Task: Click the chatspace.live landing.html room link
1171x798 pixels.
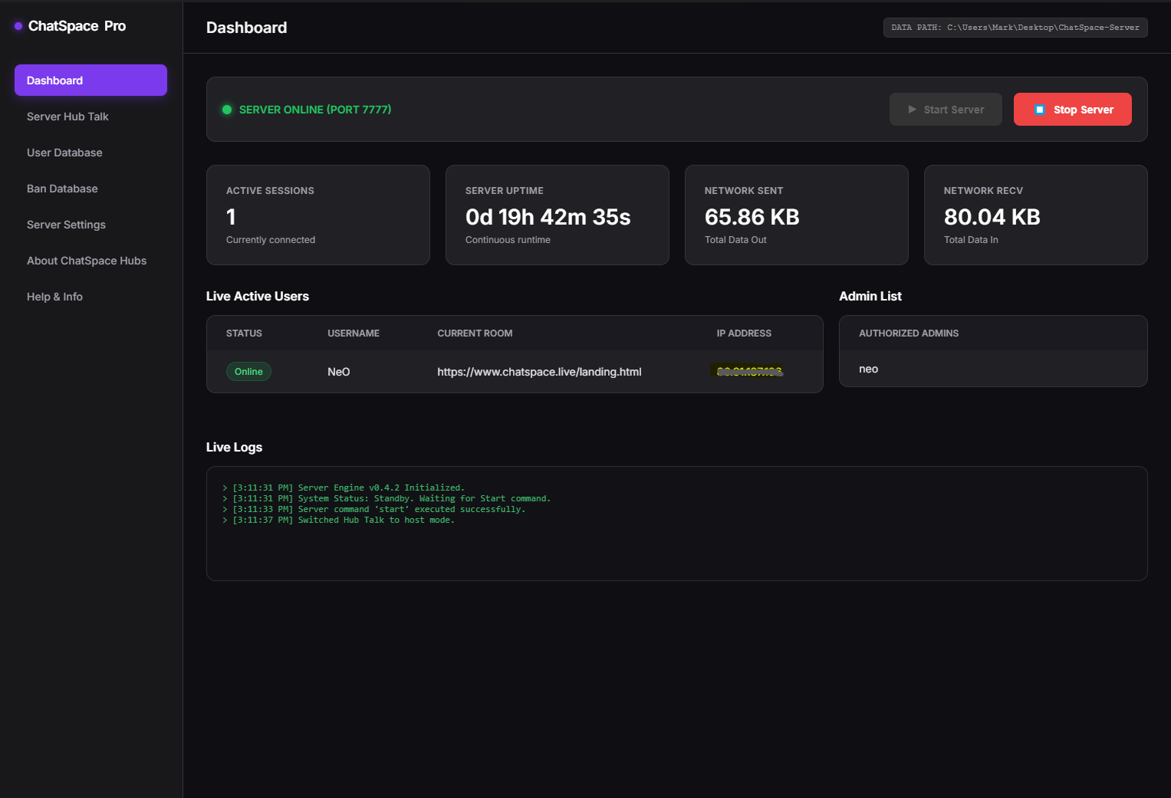Action: tap(539, 372)
